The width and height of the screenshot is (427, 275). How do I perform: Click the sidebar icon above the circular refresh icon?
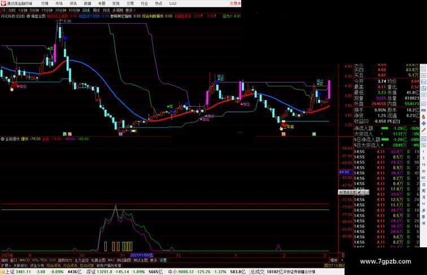click(424, 89)
